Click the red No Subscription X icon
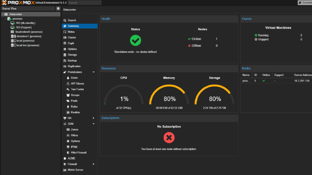The width and height of the screenshot is (312, 175). pos(169,137)
